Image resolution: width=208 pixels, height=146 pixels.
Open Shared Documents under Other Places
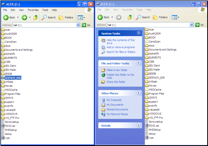click(117, 109)
